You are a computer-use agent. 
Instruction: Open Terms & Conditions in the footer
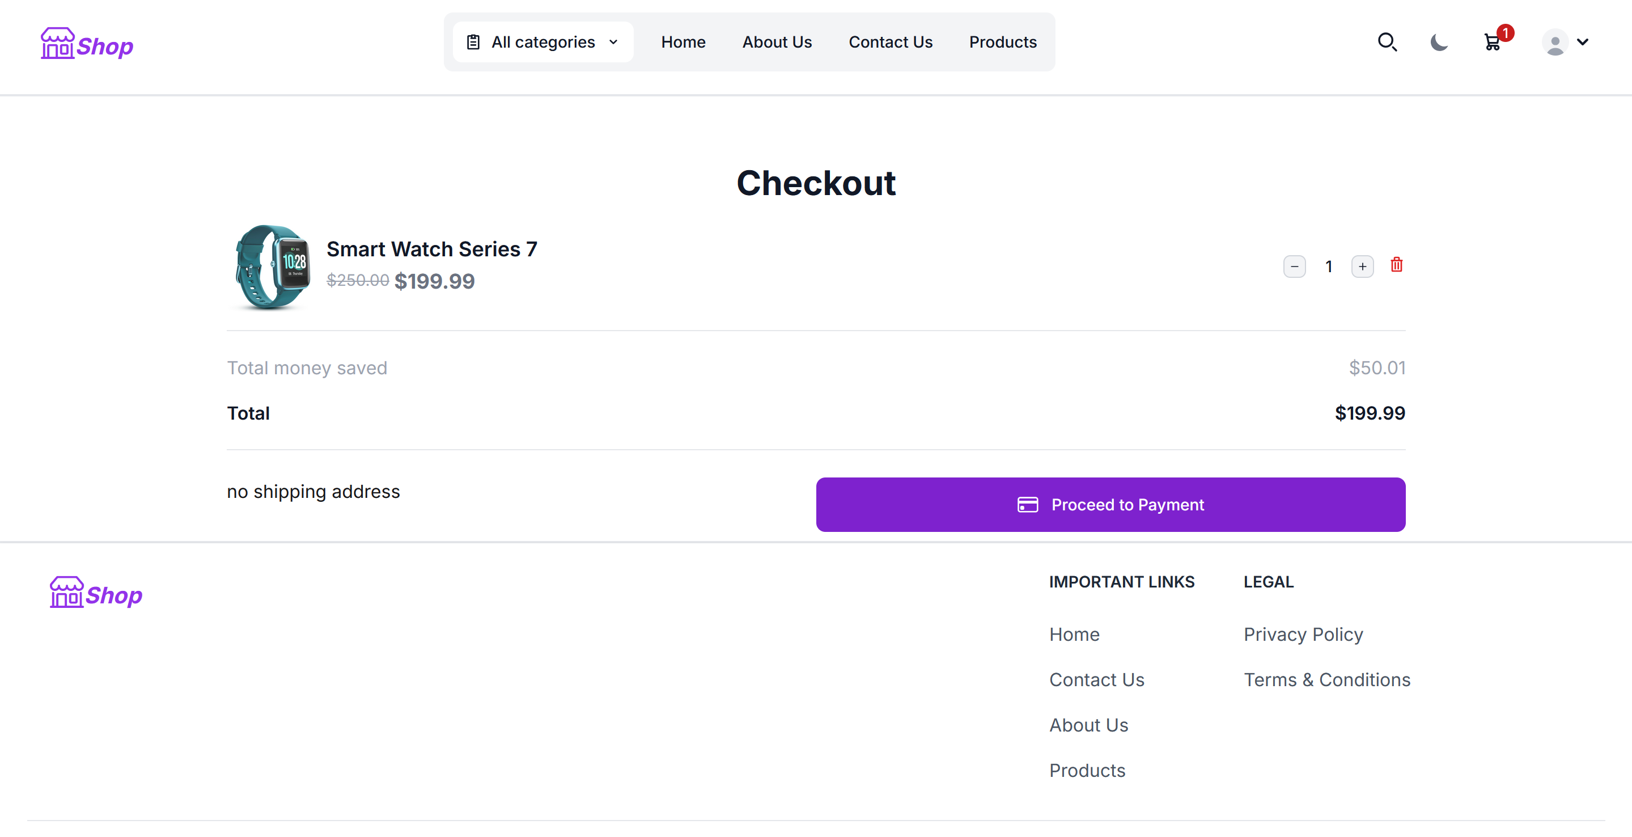(x=1326, y=679)
